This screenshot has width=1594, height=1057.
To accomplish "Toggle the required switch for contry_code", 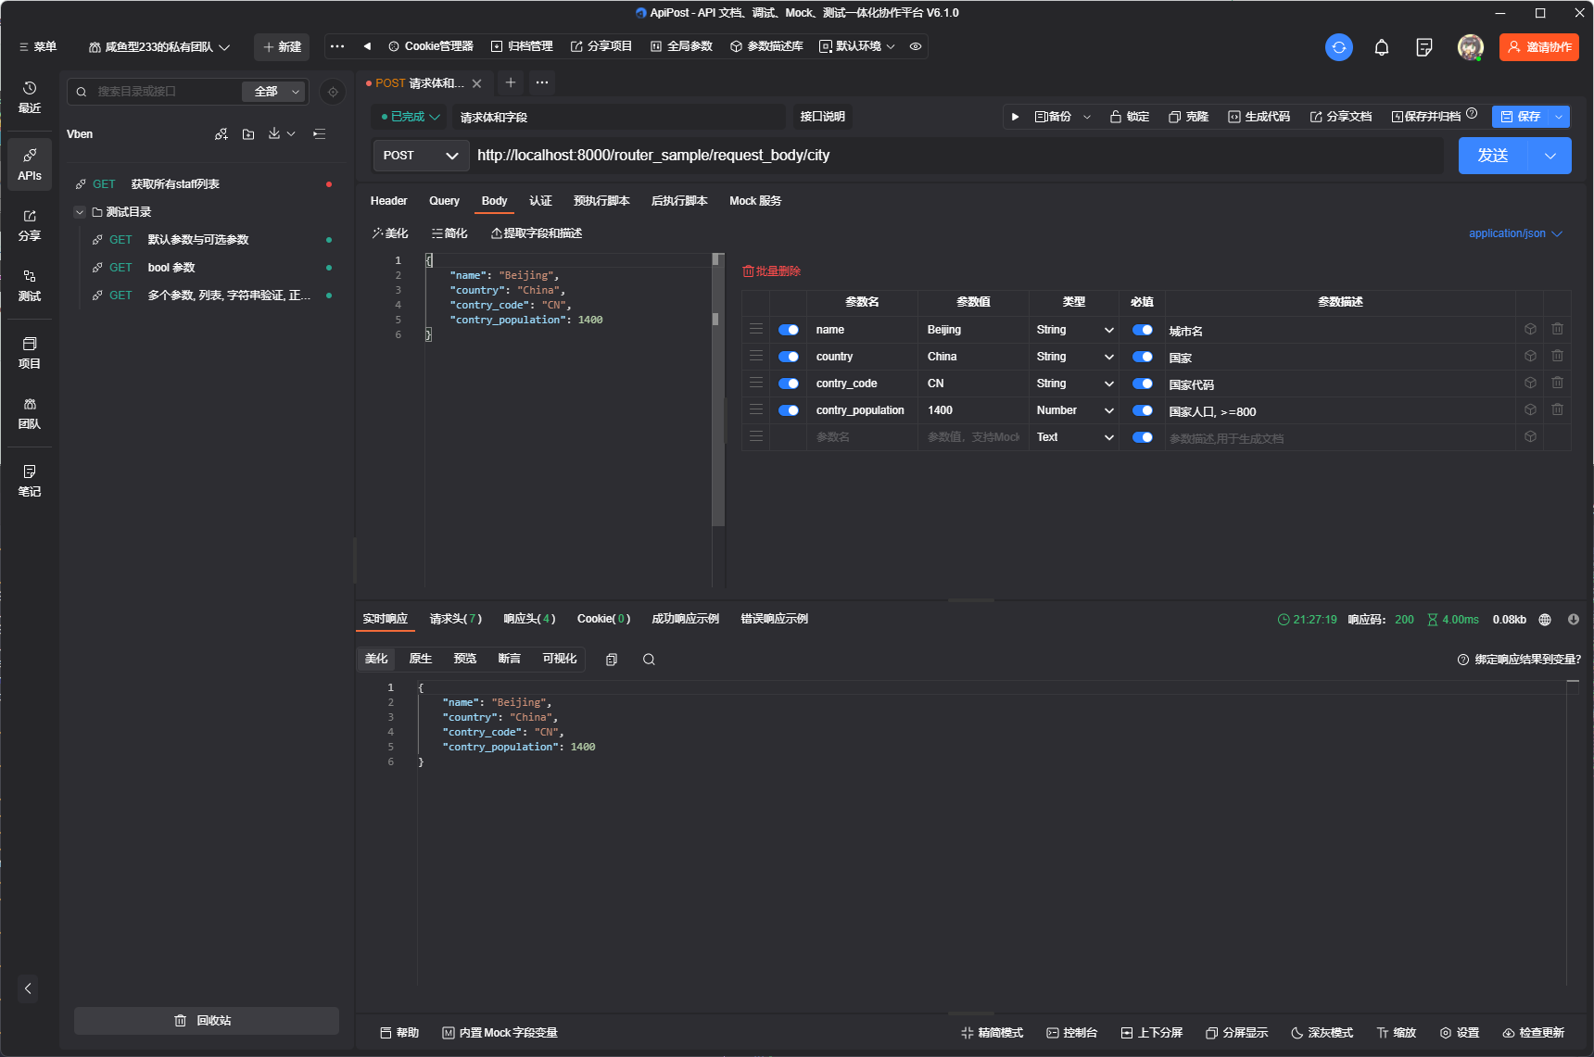I will pyautogui.click(x=1143, y=384).
